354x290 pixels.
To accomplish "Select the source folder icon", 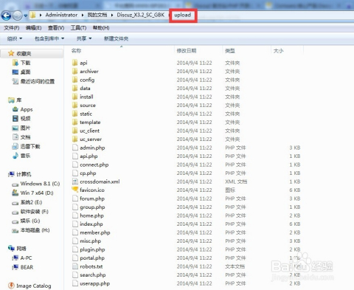I will (x=74, y=105).
